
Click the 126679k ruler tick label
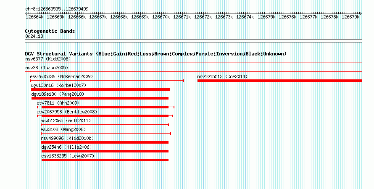pos(350,17)
